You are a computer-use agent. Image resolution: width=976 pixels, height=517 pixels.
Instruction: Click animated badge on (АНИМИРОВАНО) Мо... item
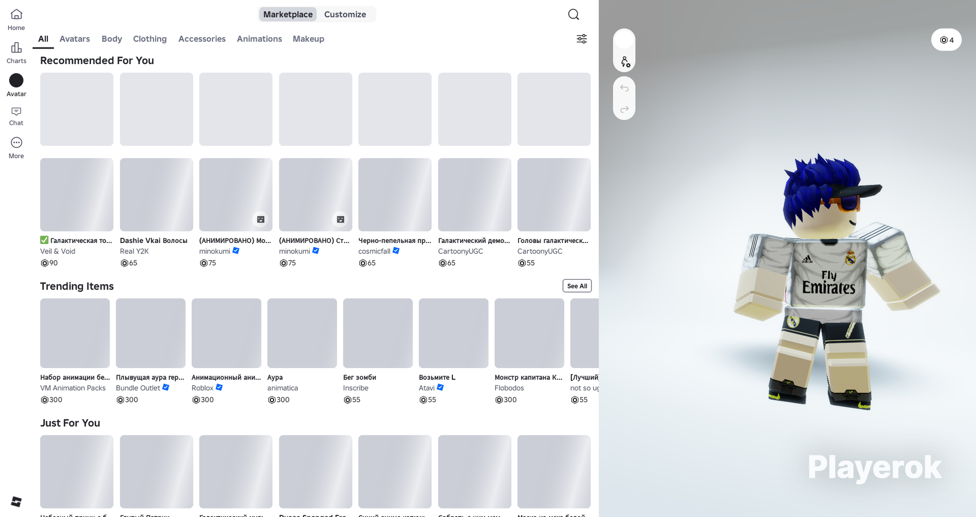[261, 219]
